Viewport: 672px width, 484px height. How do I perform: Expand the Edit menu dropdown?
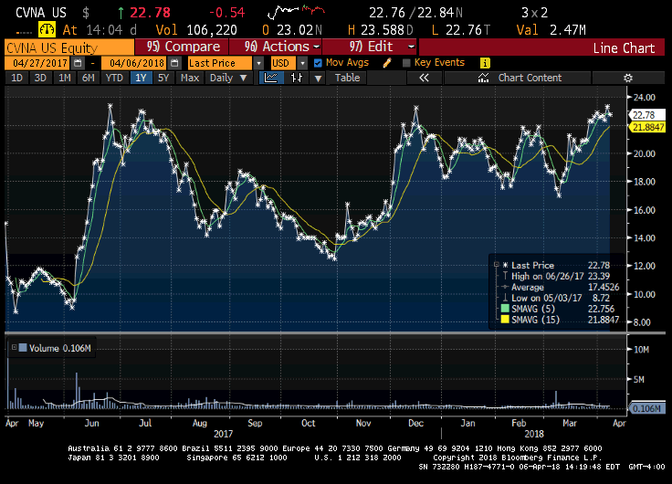(412, 47)
